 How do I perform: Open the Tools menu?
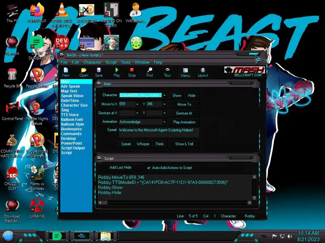point(125,62)
